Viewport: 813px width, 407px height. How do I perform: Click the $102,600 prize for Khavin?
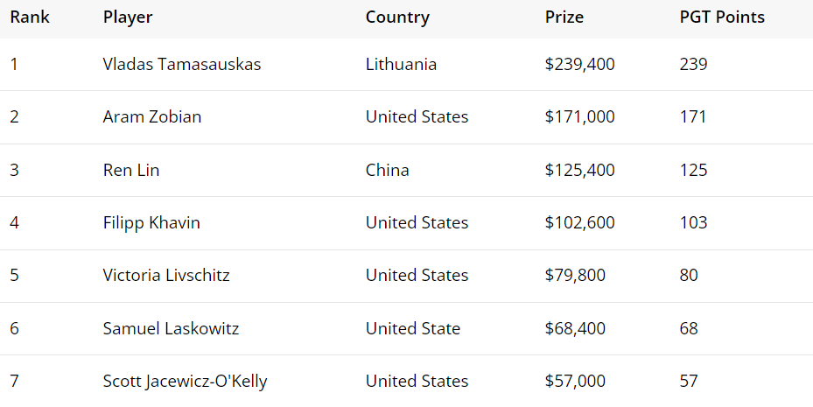click(579, 222)
